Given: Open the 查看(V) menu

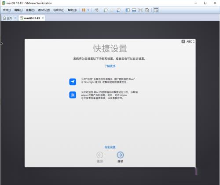Looking at the screenshot, I should click(x=30, y=10).
